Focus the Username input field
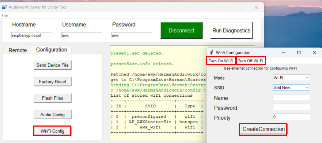Image resolution: width=322 pixels, height=143 pixels. pos(82,35)
